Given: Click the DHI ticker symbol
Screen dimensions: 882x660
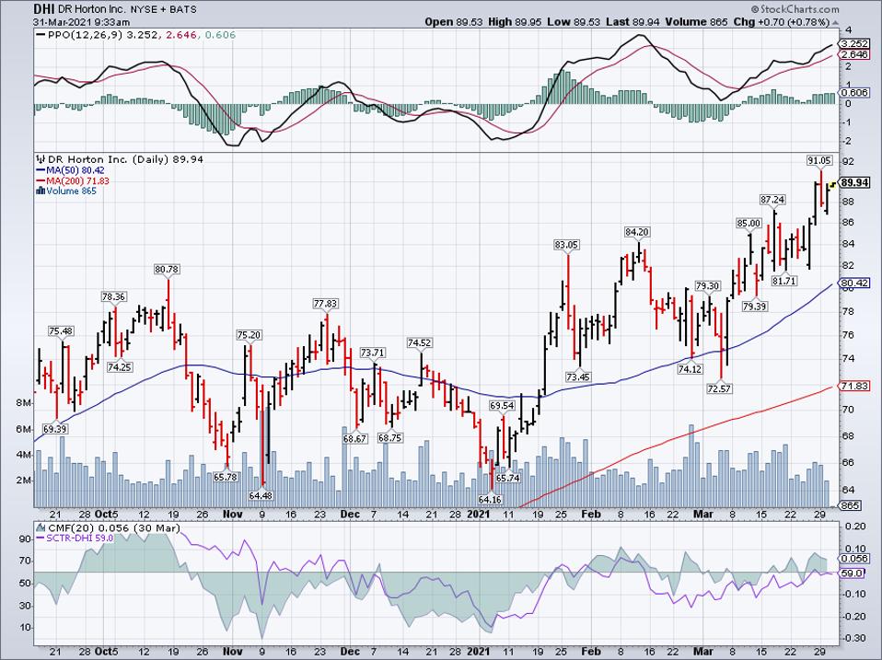Looking at the screenshot, I should click(x=44, y=9).
